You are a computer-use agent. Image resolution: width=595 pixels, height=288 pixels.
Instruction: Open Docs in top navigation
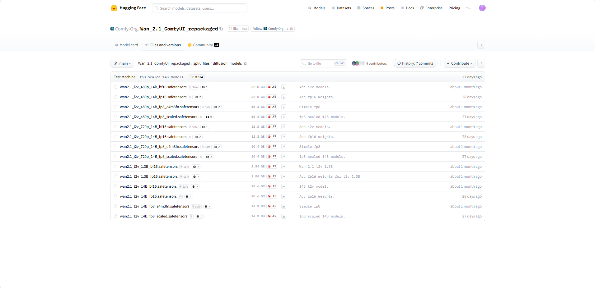407,8
